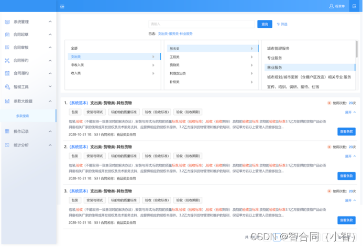Click the 筛选 filter link

coord(282,24)
